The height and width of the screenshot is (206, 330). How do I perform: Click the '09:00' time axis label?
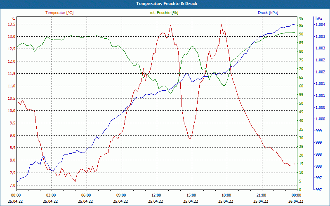tap(120, 195)
